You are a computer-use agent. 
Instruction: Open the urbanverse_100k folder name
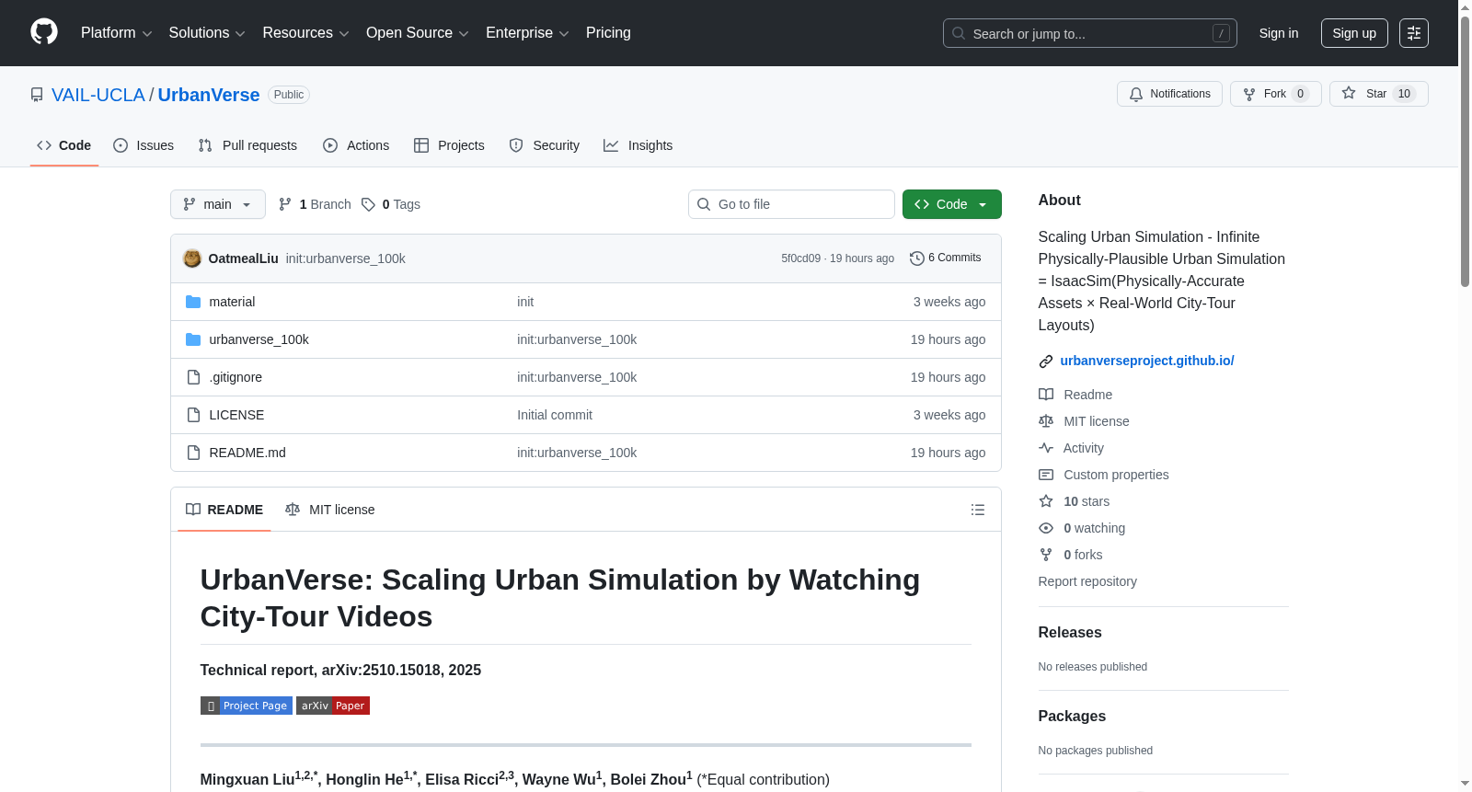tap(259, 339)
